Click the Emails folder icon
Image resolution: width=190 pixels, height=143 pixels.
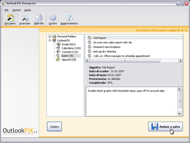pos(59,44)
